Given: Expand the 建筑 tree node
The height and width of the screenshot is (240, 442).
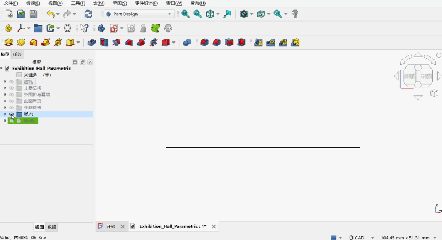Looking at the screenshot, I should click(x=5, y=81).
